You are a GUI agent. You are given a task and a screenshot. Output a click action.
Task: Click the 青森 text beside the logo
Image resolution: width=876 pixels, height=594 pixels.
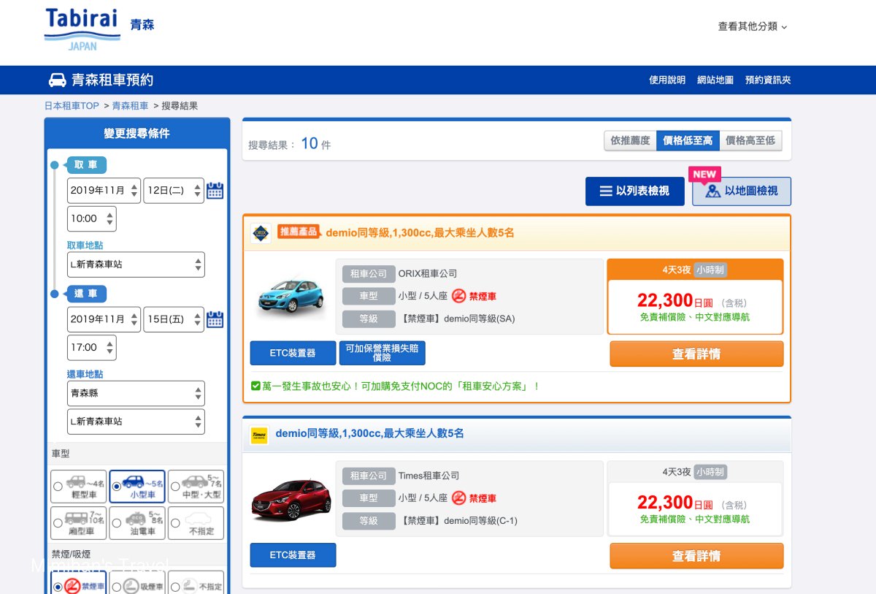142,25
